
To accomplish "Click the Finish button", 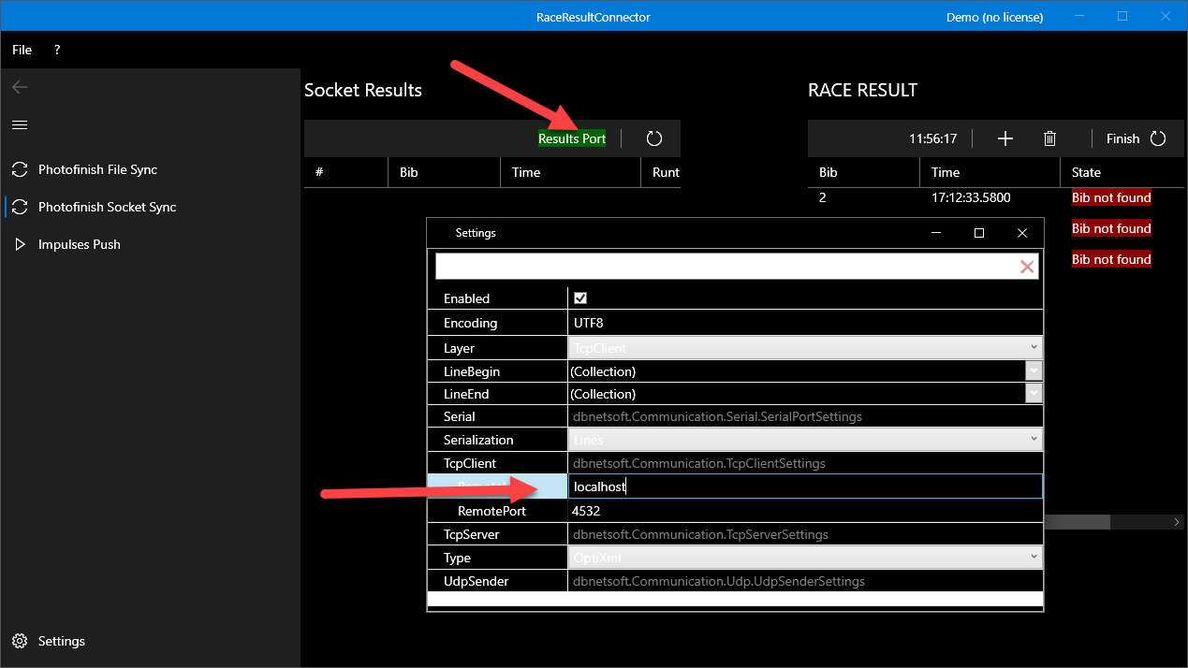I will [1122, 138].
